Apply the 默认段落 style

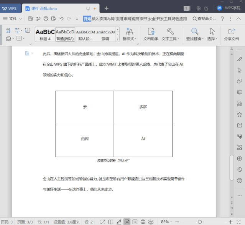pyautogui.click(x=86, y=34)
